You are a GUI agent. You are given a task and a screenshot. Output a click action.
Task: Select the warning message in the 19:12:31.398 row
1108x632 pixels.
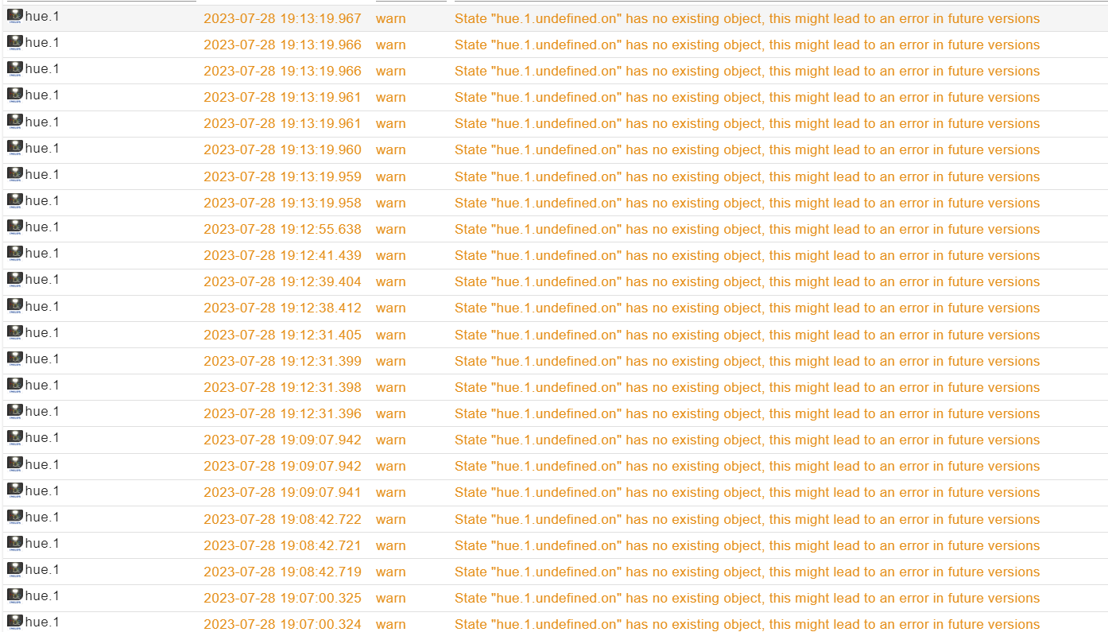coord(746,387)
